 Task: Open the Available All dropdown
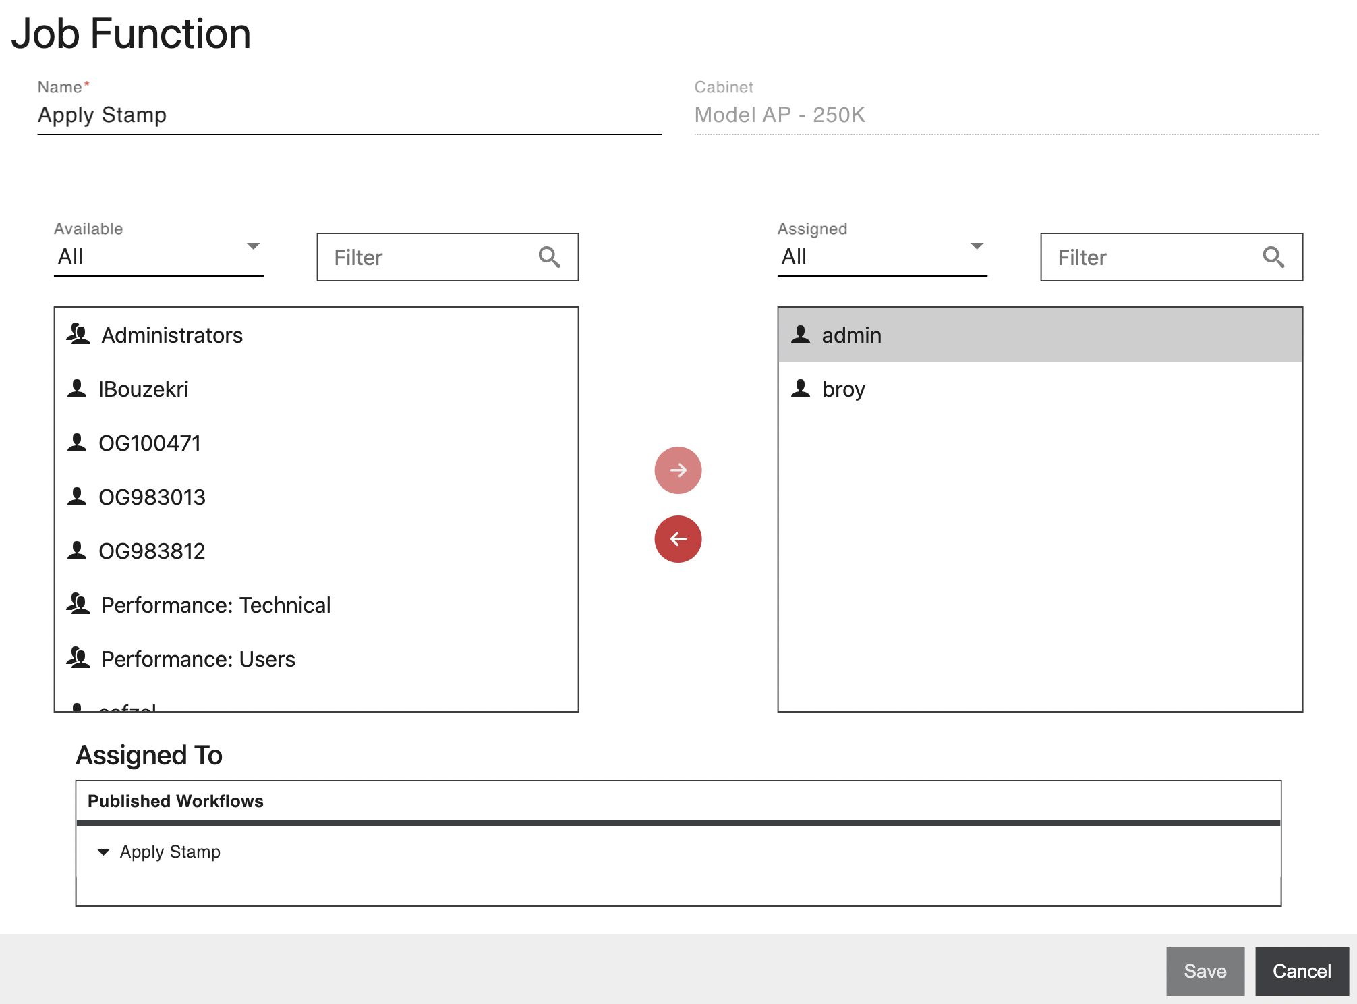click(x=158, y=256)
